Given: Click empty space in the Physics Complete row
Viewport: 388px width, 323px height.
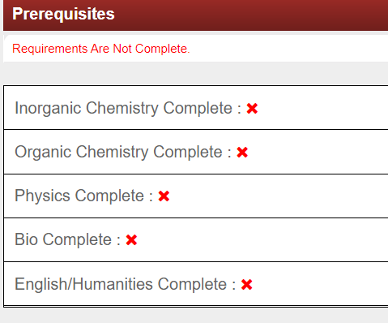Looking at the screenshot, I should [278, 196].
